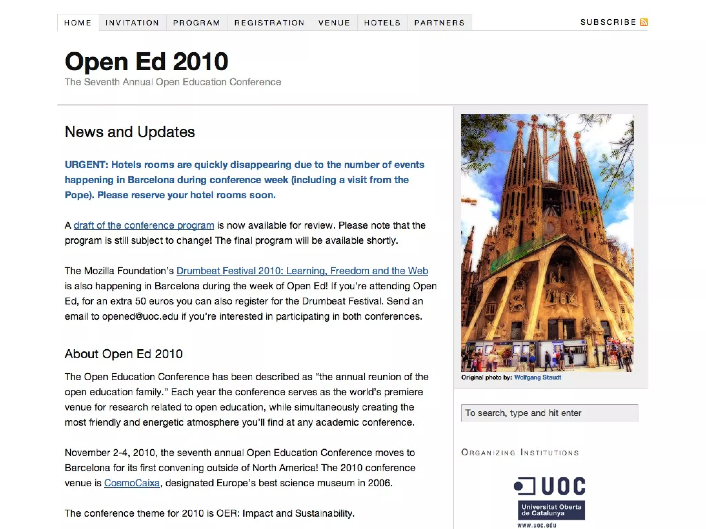Click the Sagrada Familia photo
706x529 pixels.
click(547, 242)
